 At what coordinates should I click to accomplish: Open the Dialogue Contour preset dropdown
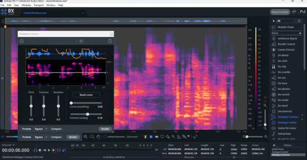[x=63, y=41]
